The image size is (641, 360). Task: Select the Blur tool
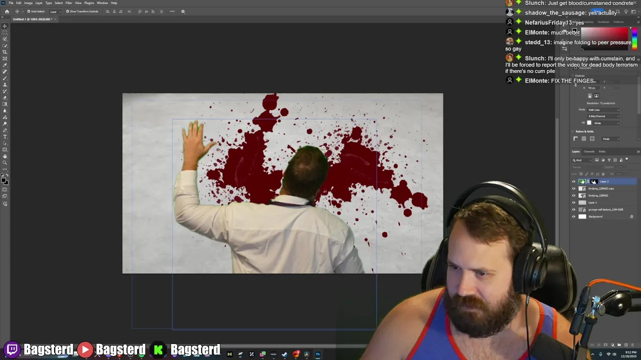[5, 110]
